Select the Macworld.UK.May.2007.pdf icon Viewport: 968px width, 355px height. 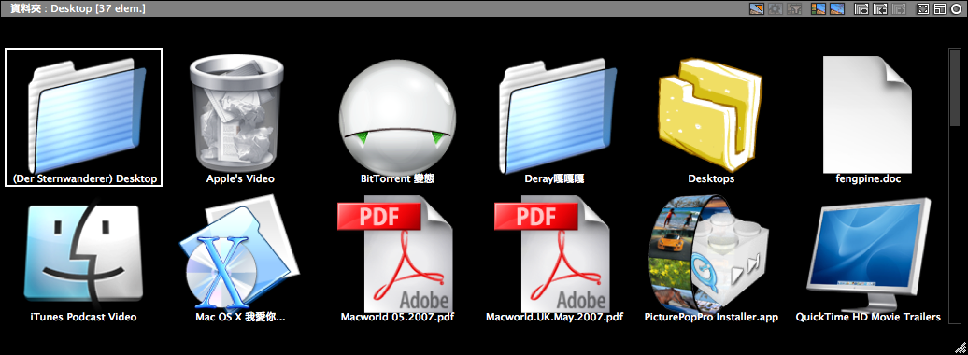[x=552, y=254]
